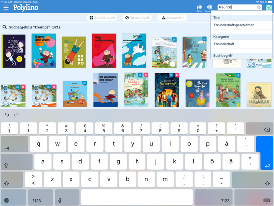The width and height of the screenshot is (274, 206).
Task: Open the Zauberkugel book cover
Action: click(x=167, y=90)
